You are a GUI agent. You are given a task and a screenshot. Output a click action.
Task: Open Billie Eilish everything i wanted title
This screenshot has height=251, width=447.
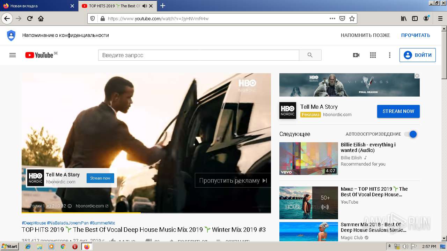point(368,147)
